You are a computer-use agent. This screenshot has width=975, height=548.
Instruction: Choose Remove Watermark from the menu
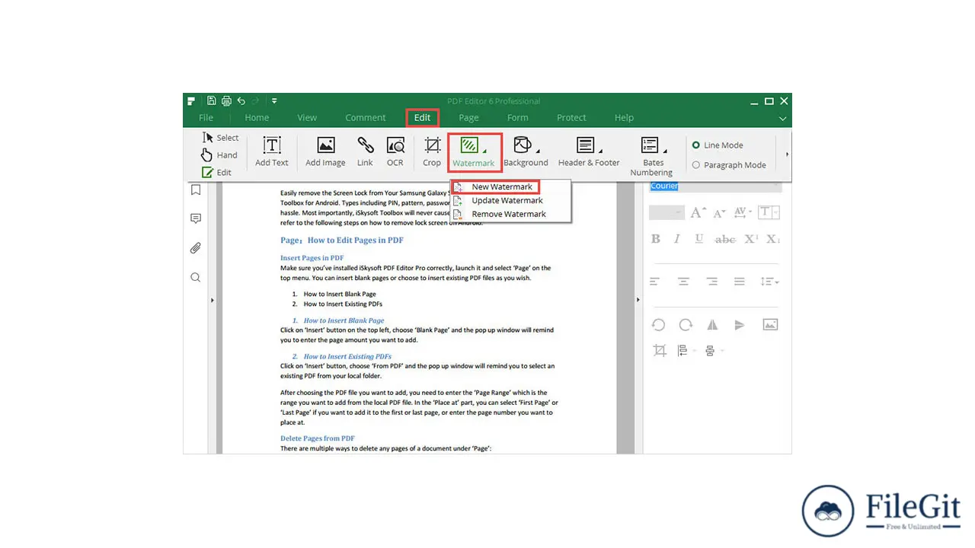(x=510, y=214)
